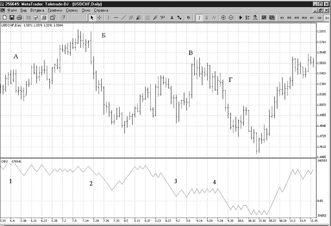The image size is (331, 226).
Task: Set timeframe to M15
Action: click(x=297, y=18)
